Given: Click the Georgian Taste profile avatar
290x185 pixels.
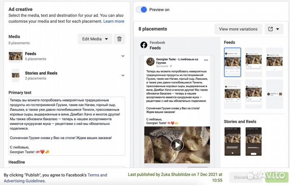Looking at the screenshot, I should pyautogui.click(x=150, y=62).
